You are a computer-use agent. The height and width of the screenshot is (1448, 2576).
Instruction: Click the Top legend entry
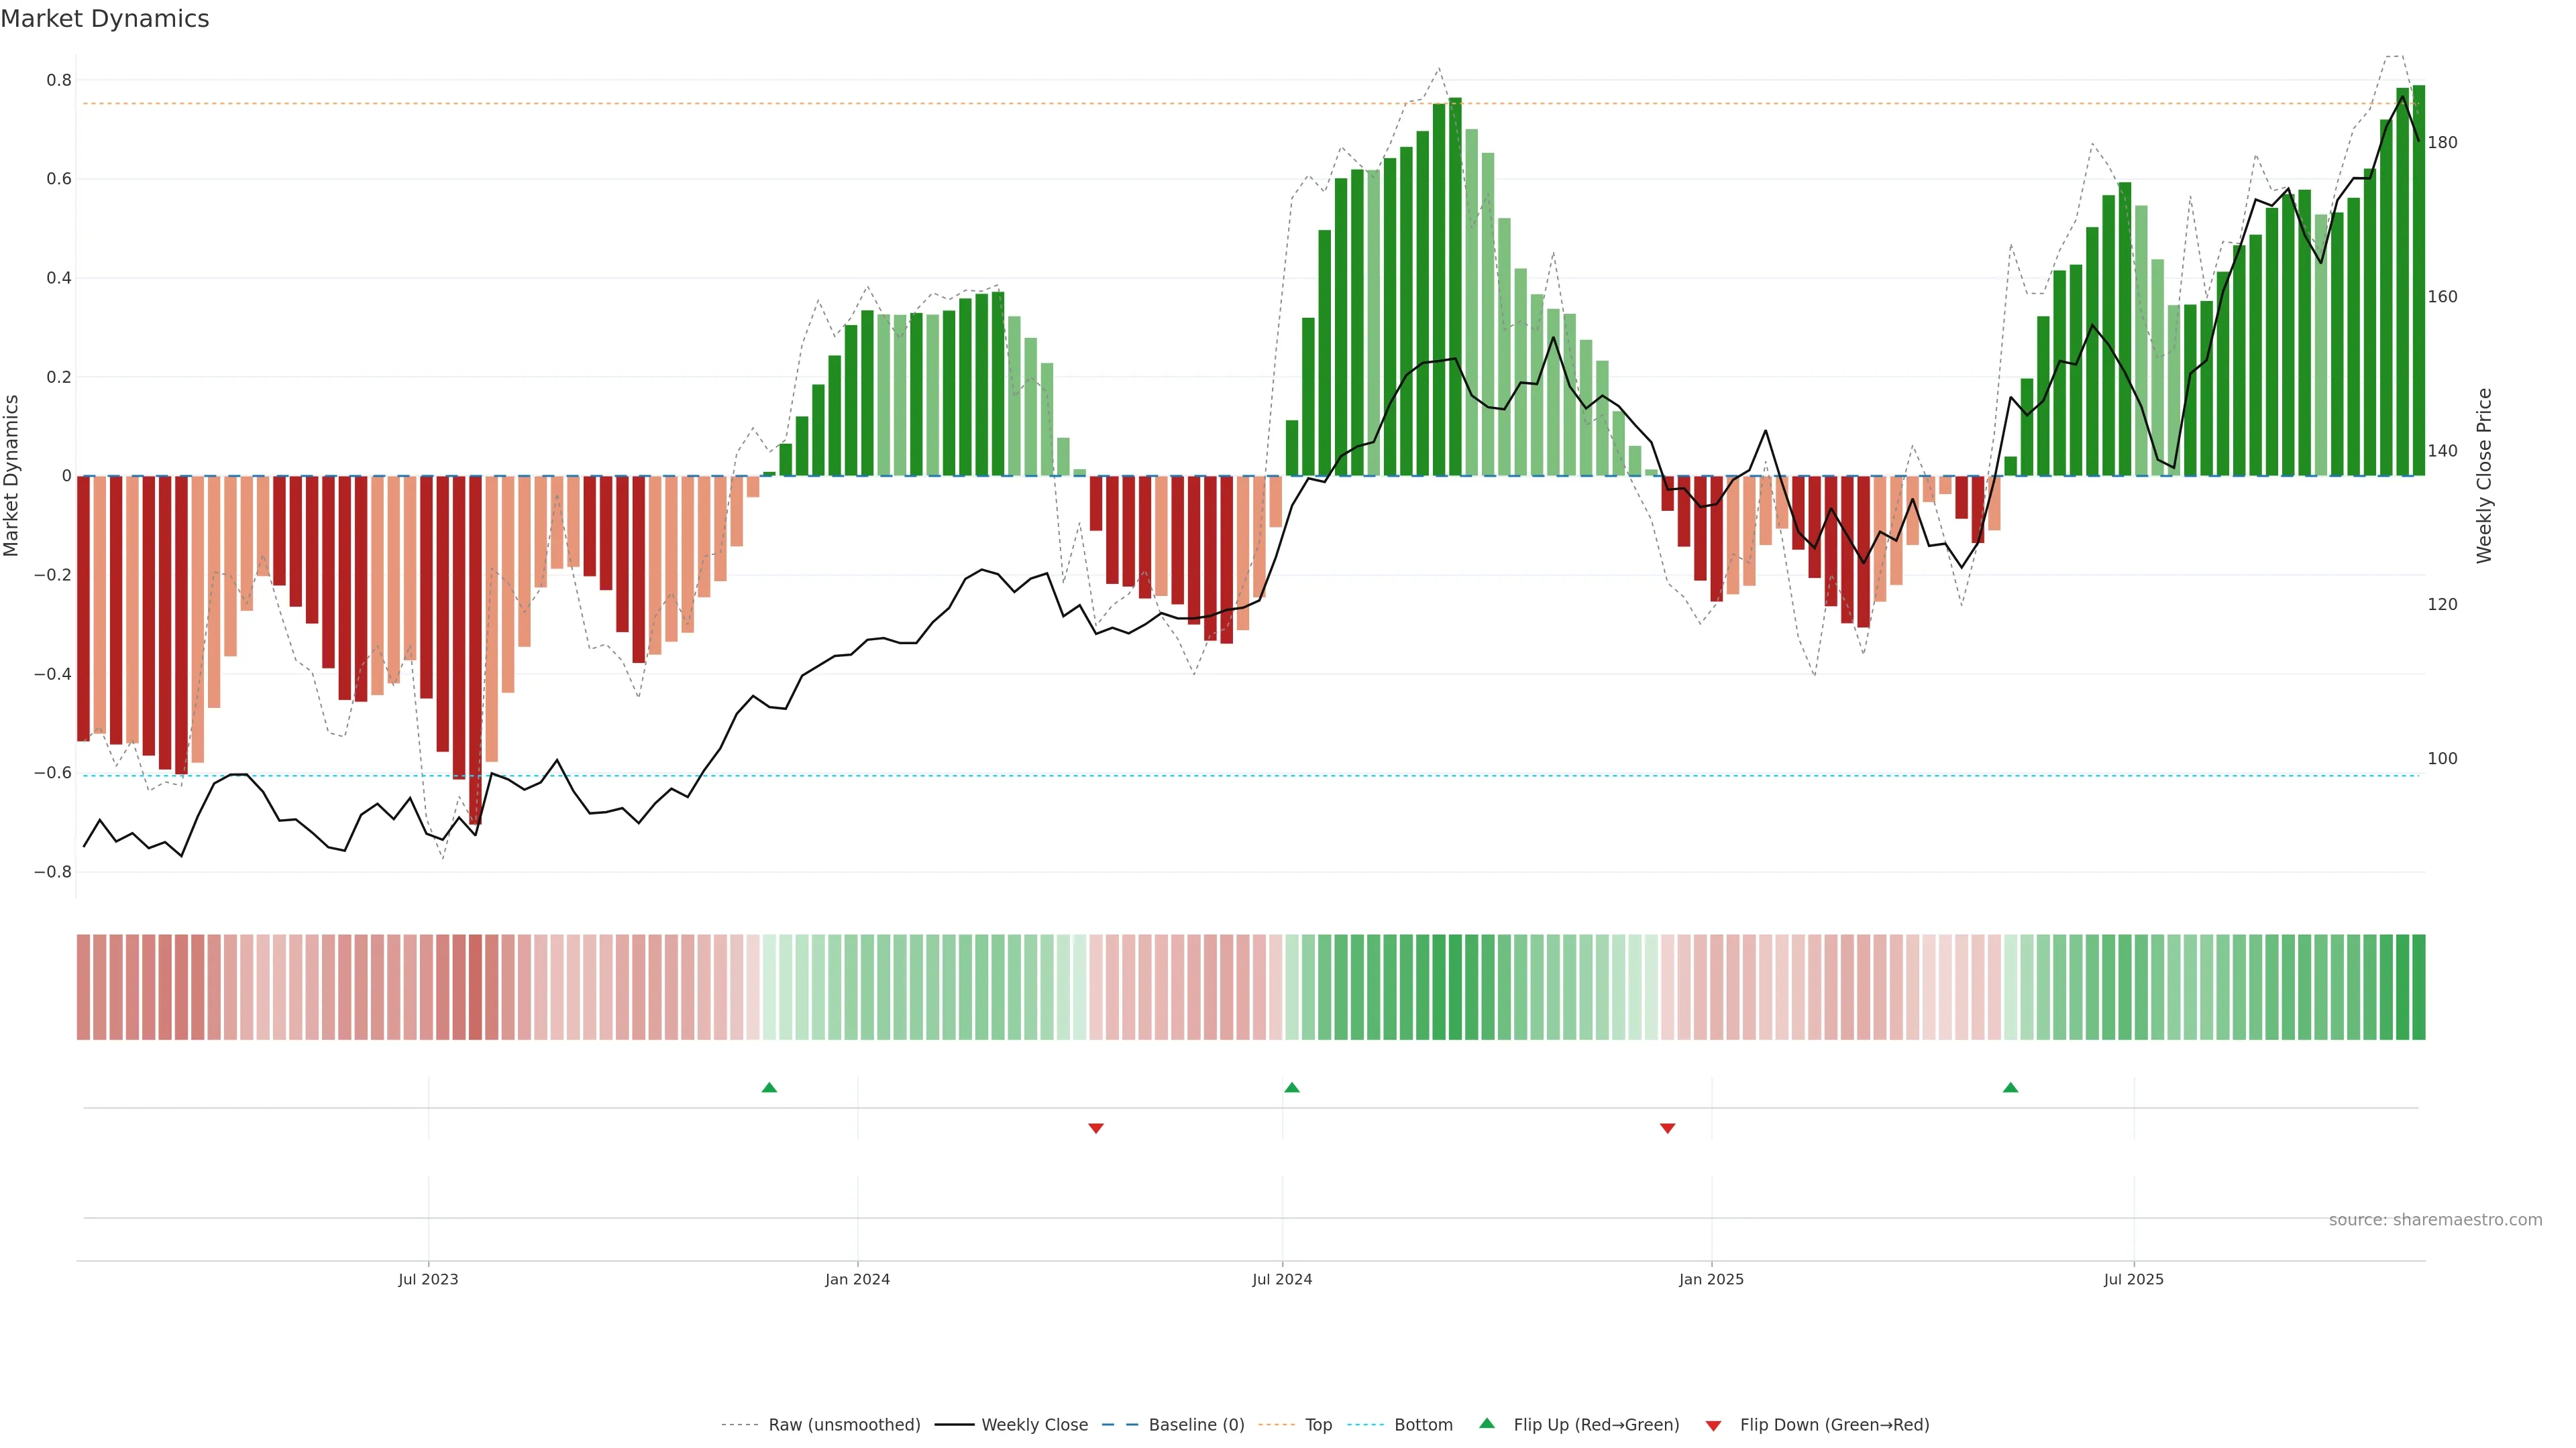[x=1318, y=1425]
